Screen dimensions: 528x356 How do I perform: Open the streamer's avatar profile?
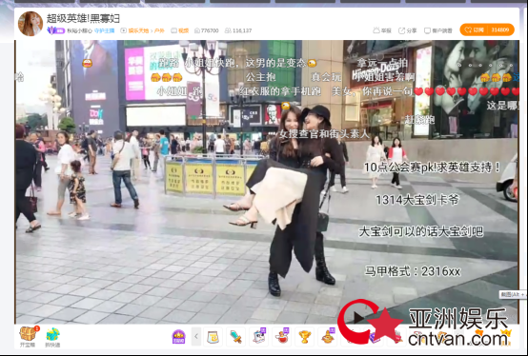click(x=30, y=24)
